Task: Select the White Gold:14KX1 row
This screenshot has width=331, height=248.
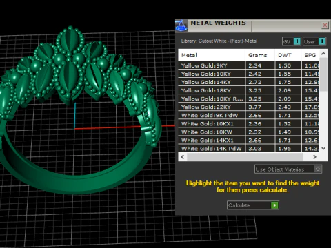Action: point(249,140)
